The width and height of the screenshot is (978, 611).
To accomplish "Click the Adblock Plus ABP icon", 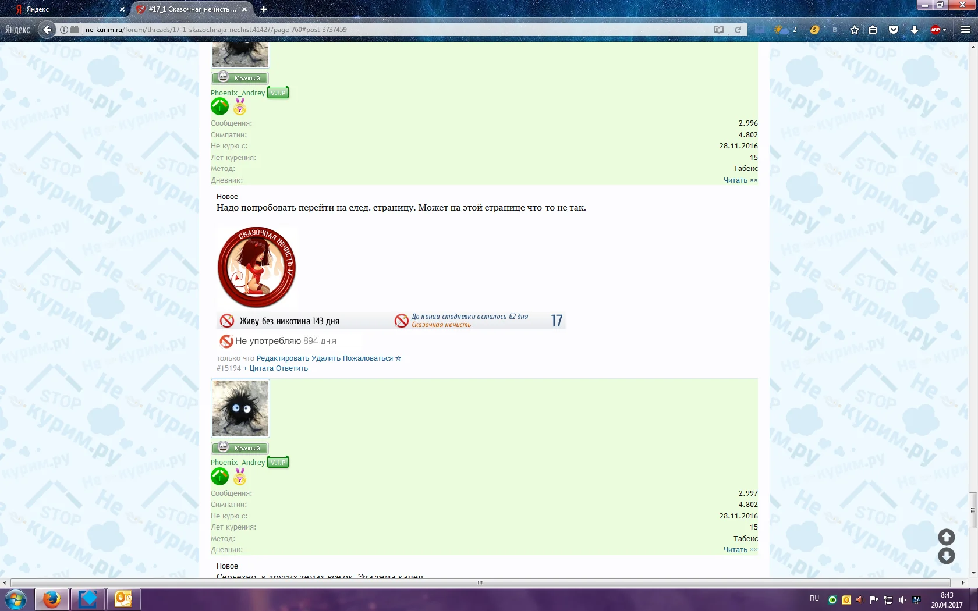I will click(935, 30).
